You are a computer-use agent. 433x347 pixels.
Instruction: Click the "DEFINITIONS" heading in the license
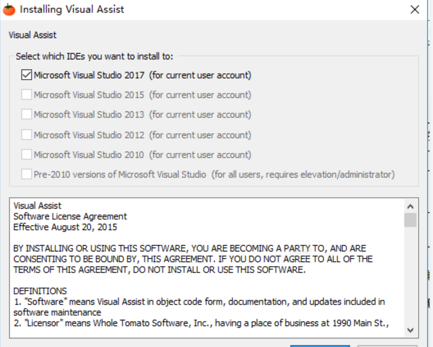40,291
